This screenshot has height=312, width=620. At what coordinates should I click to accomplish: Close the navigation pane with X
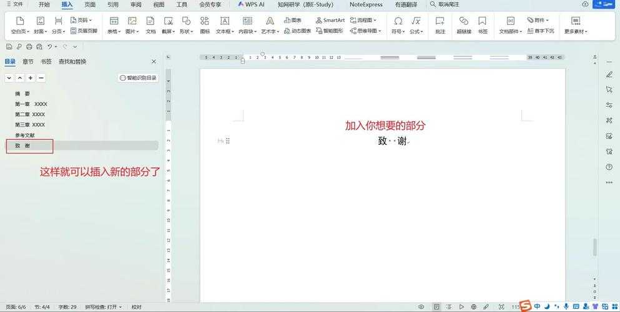154,62
